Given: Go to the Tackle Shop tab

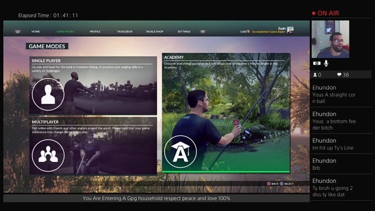Looking at the screenshot, I should click(x=155, y=32).
